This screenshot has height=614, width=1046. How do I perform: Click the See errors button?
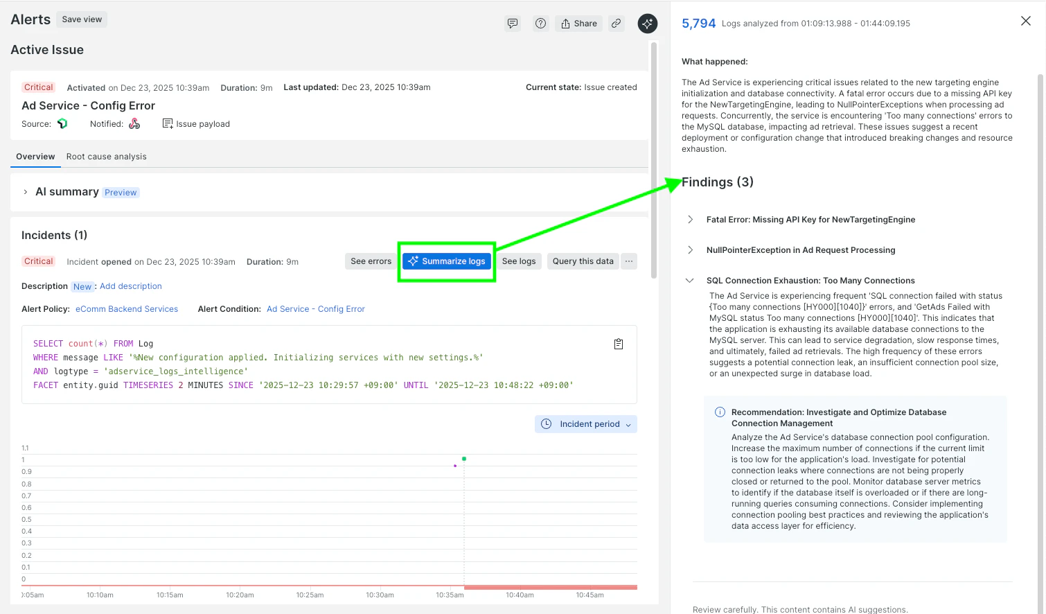(x=371, y=261)
